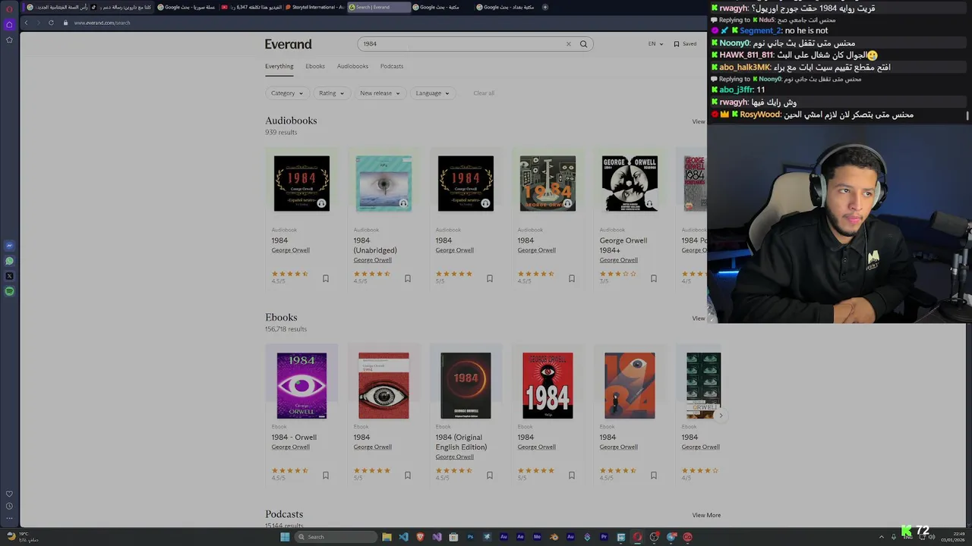This screenshot has height=546, width=972.
Task: Open the heart icon in browser sidebar
Action: pyautogui.click(x=9, y=494)
